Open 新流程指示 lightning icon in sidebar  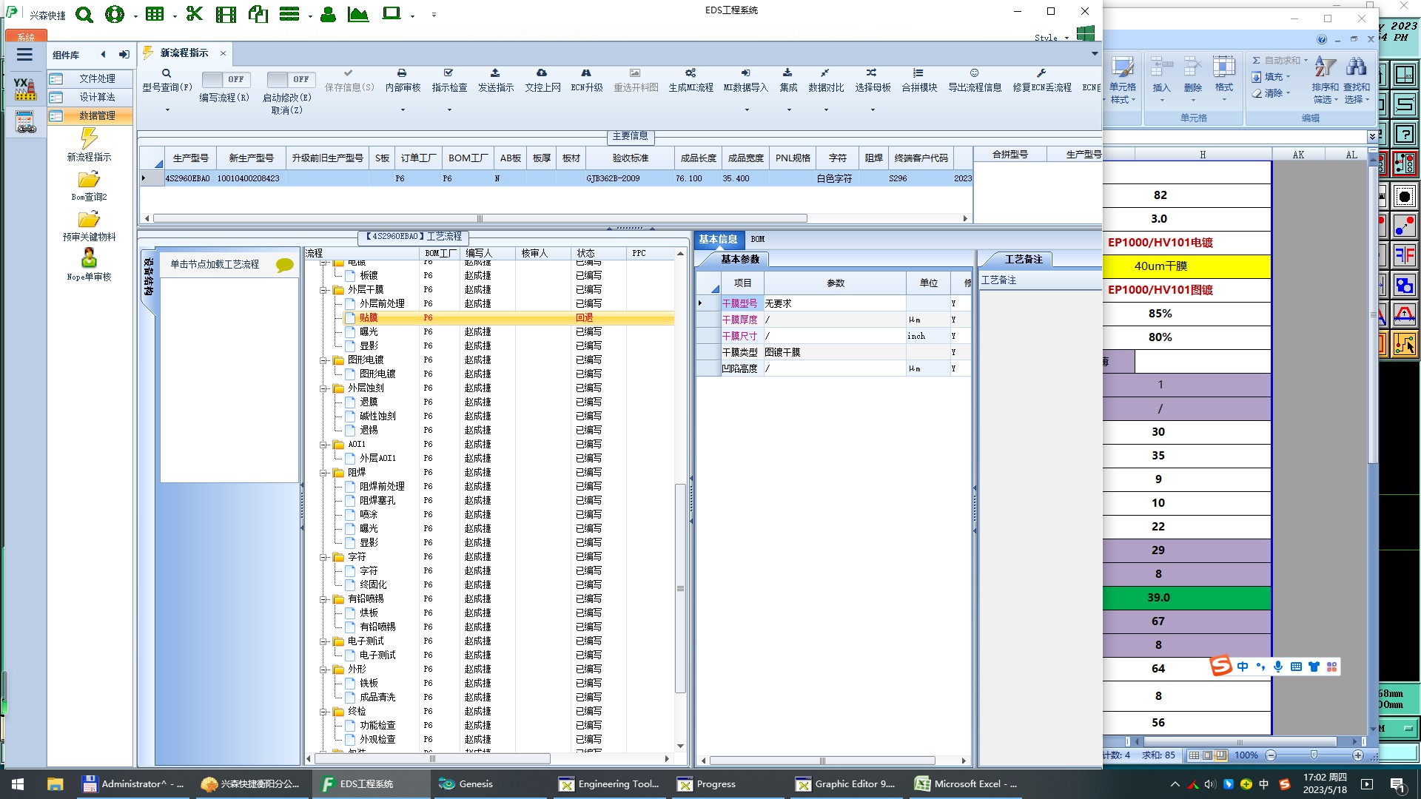[x=89, y=139]
